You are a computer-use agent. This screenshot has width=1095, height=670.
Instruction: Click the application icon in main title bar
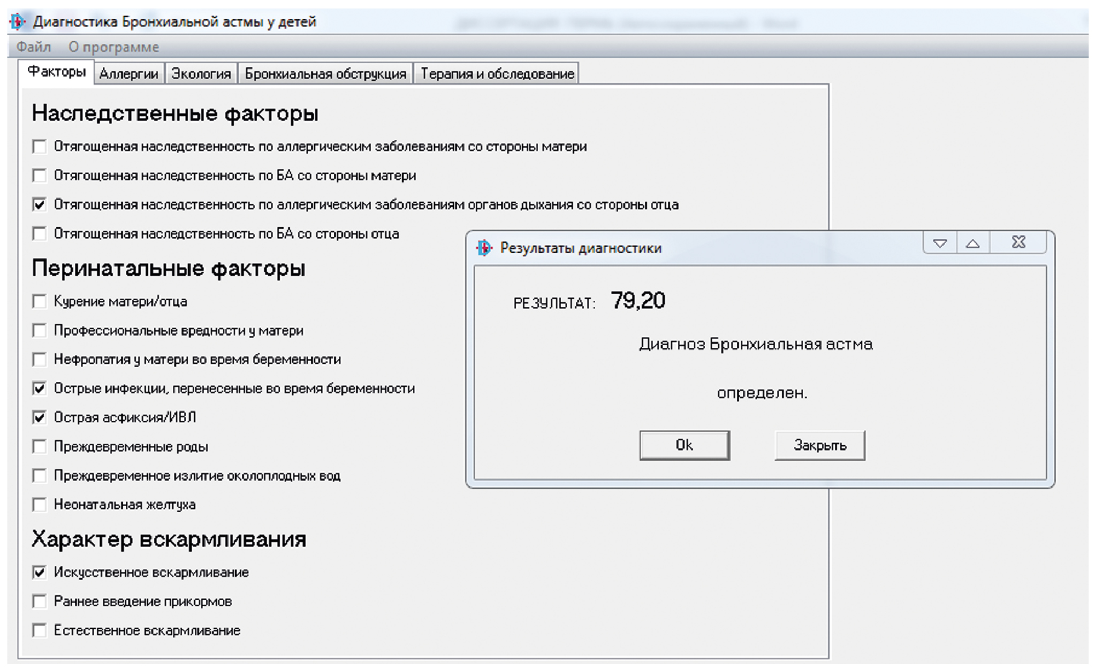[18, 22]
